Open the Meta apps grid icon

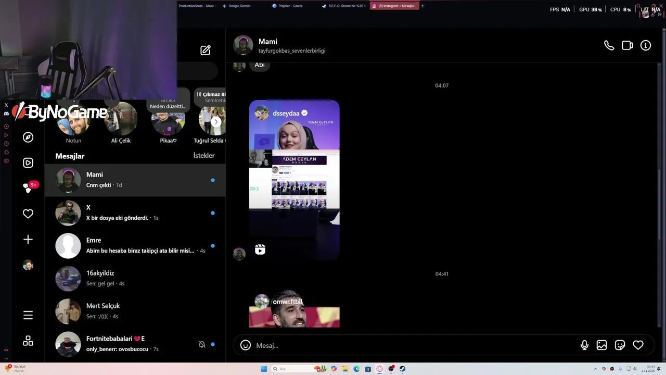[28, 341]
